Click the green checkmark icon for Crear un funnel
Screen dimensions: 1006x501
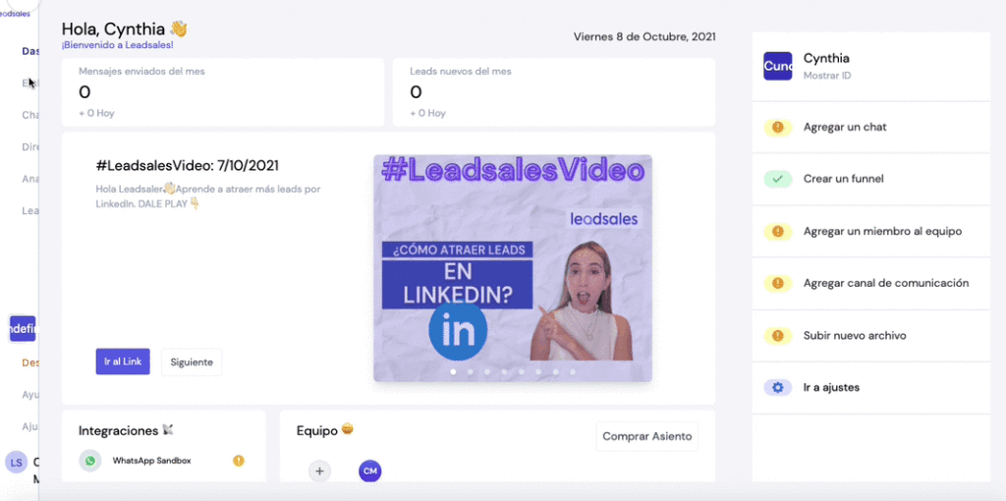point(778,179)
